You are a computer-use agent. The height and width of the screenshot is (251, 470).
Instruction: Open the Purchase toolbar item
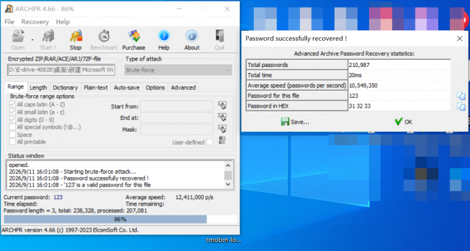pyautogui.click(x=133, y=40)
